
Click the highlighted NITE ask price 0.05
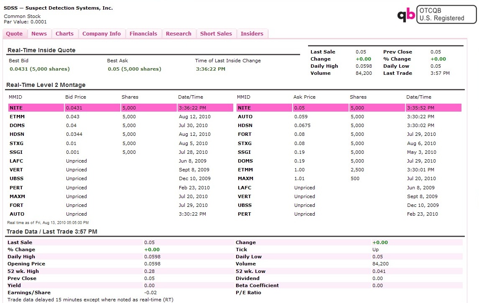pos(300,108)
